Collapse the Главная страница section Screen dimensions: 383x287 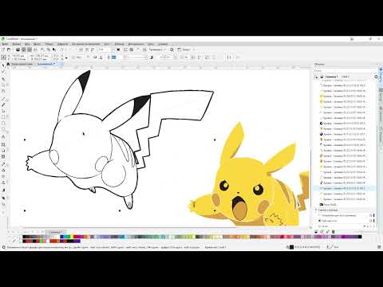coord(316,210)
